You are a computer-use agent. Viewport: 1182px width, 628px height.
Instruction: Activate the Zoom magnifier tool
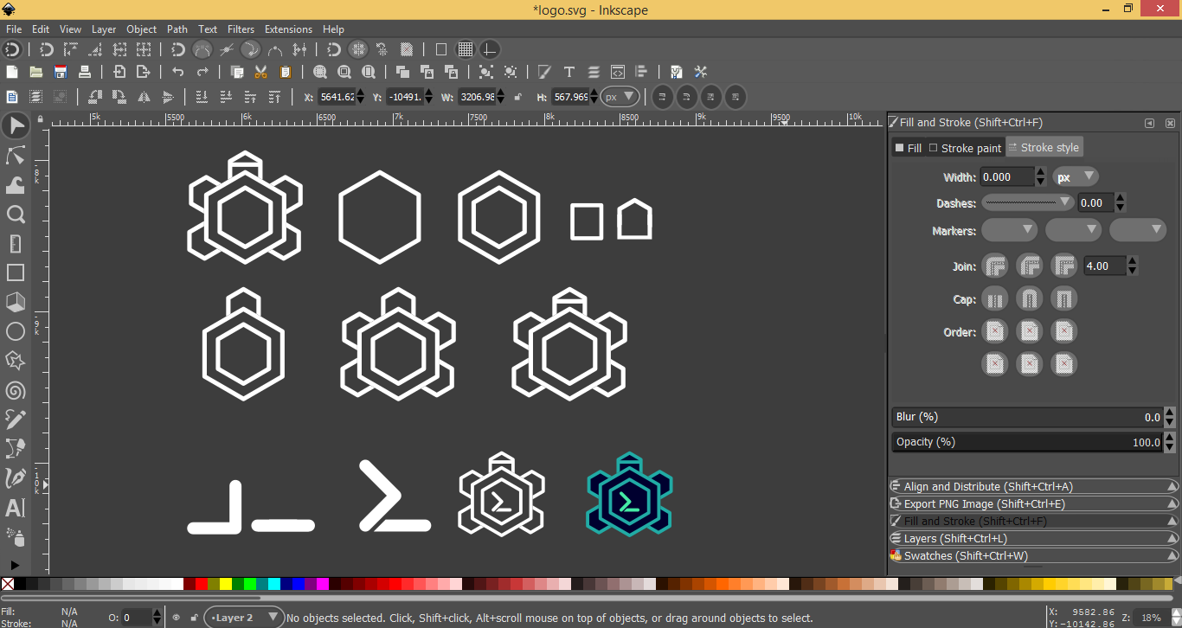point(15,215)
